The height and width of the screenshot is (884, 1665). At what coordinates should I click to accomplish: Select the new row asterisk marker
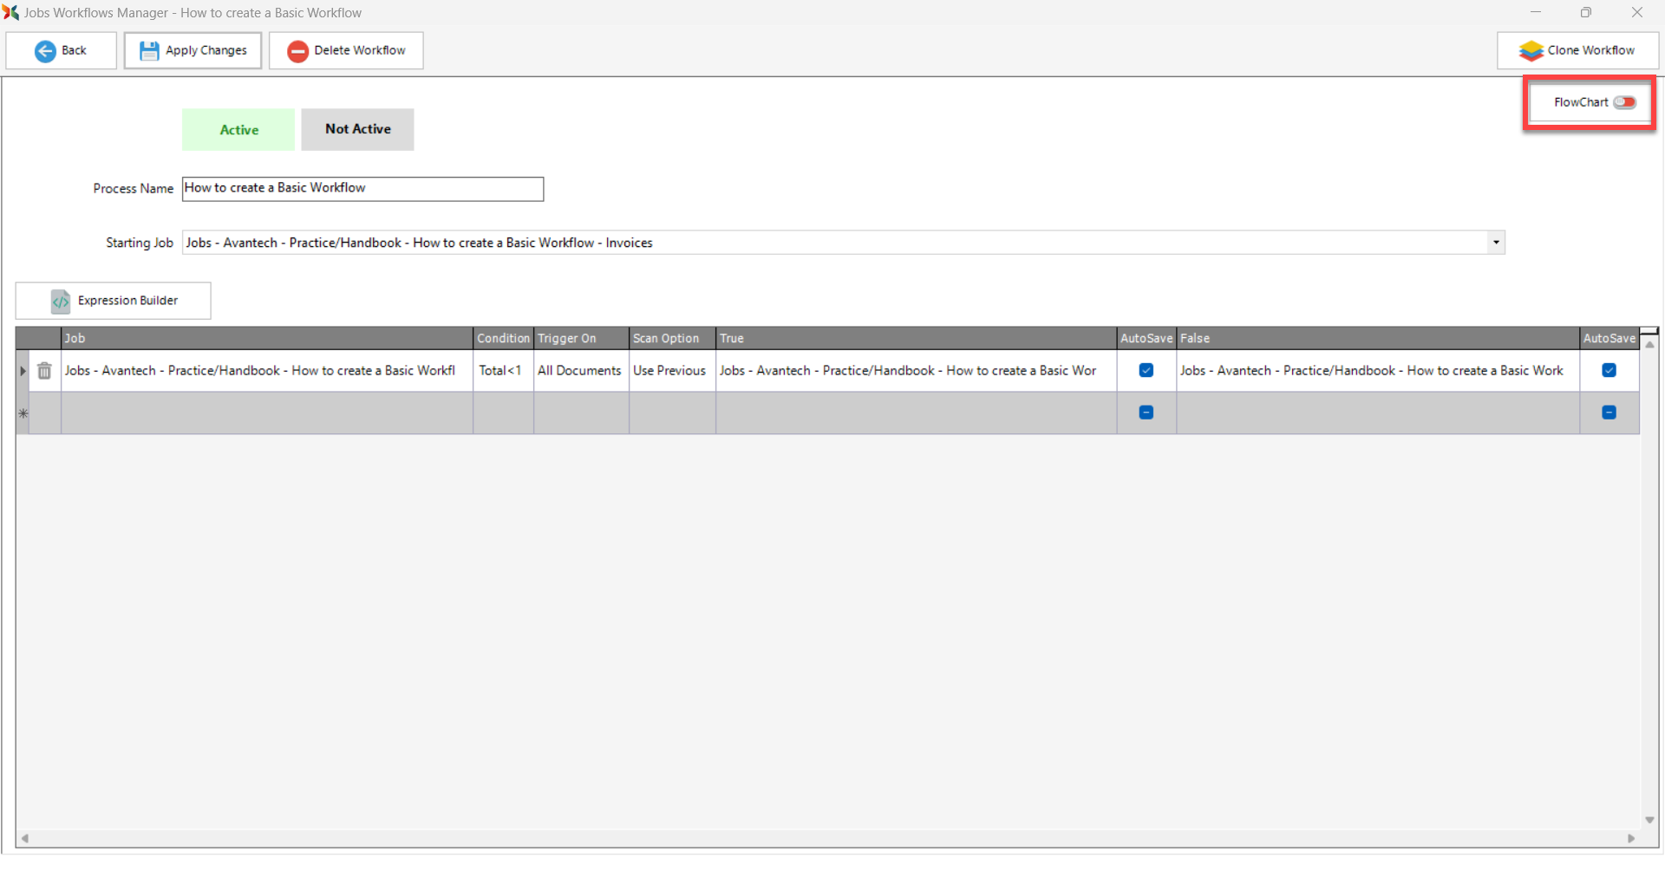(23, 413)
